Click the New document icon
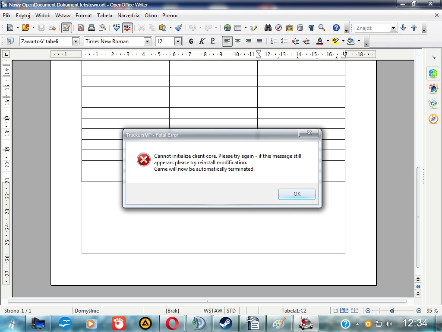Screen dimensions: 442x332 (10, 27)
